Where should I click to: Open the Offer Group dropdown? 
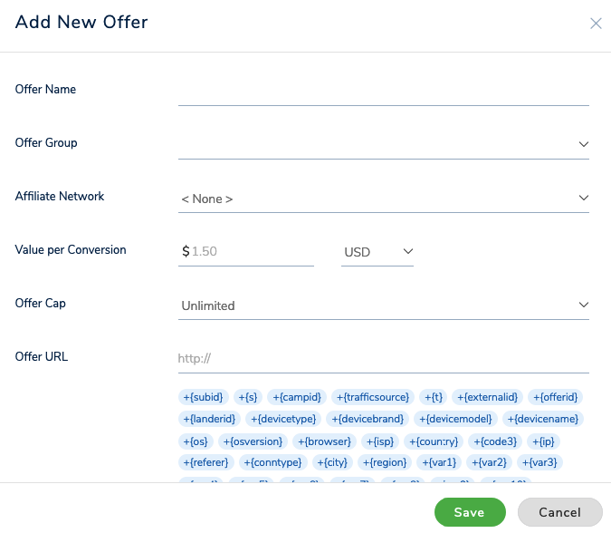click(384, 145)
